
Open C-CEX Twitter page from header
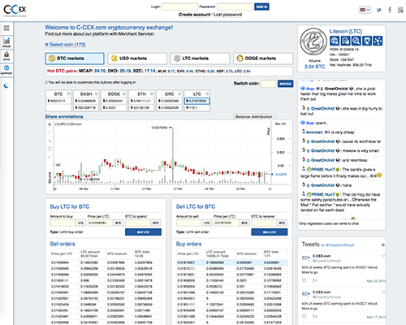pyautogui.click(x=379, y=10)
